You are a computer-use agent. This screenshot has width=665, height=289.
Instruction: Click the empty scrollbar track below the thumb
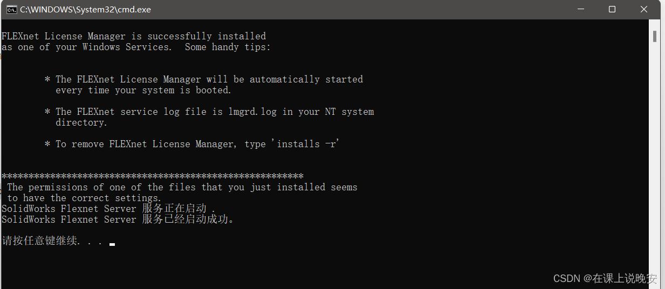pos(654,162)
